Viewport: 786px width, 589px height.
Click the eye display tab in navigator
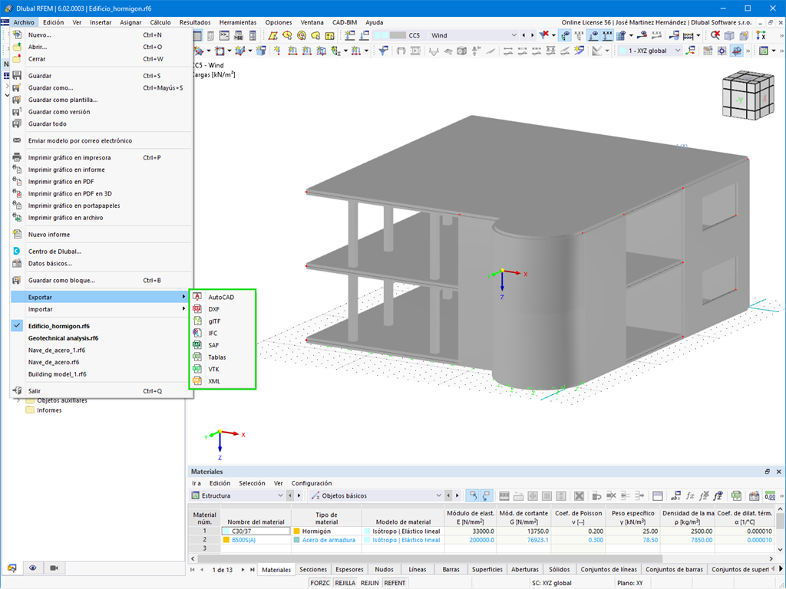pyautogui.click(x=32, y=568)
